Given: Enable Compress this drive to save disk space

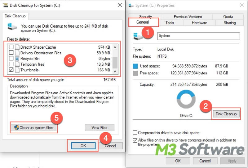Looking at the screenshot, I should [x=135, y=133].
